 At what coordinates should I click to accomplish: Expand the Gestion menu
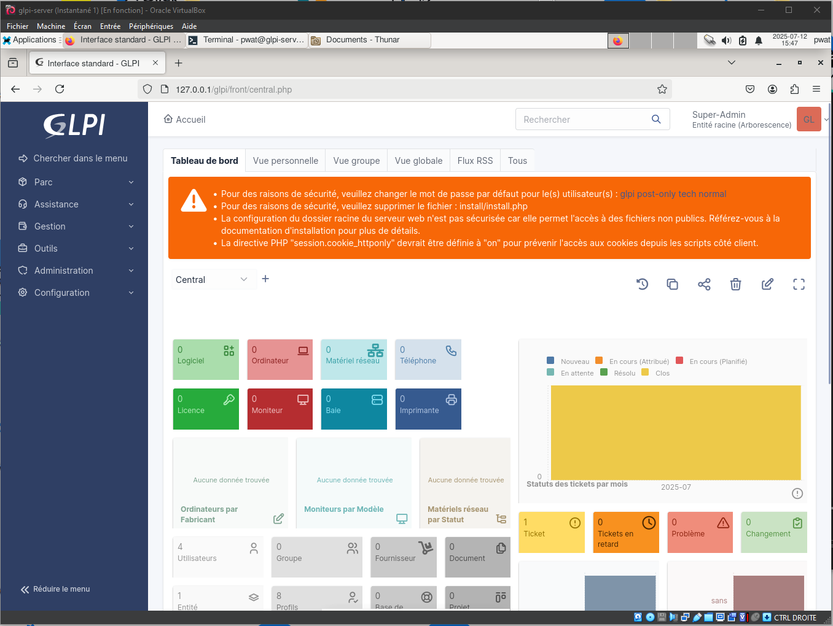coord(76,226)
